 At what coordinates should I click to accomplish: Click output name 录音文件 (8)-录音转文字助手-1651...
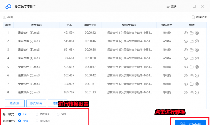coord(130,92)
